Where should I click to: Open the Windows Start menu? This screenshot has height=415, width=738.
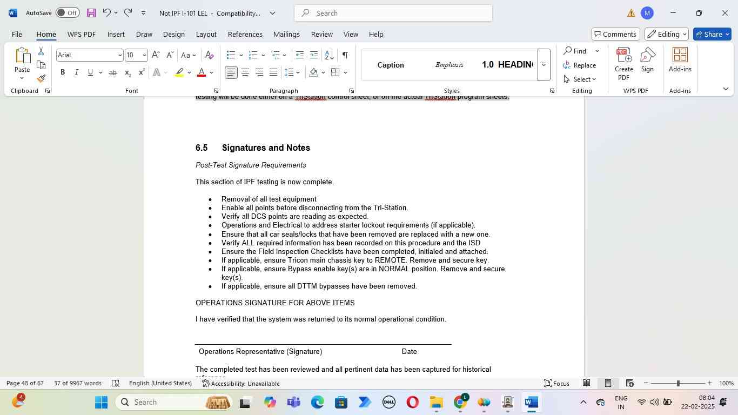coord(102,402)
